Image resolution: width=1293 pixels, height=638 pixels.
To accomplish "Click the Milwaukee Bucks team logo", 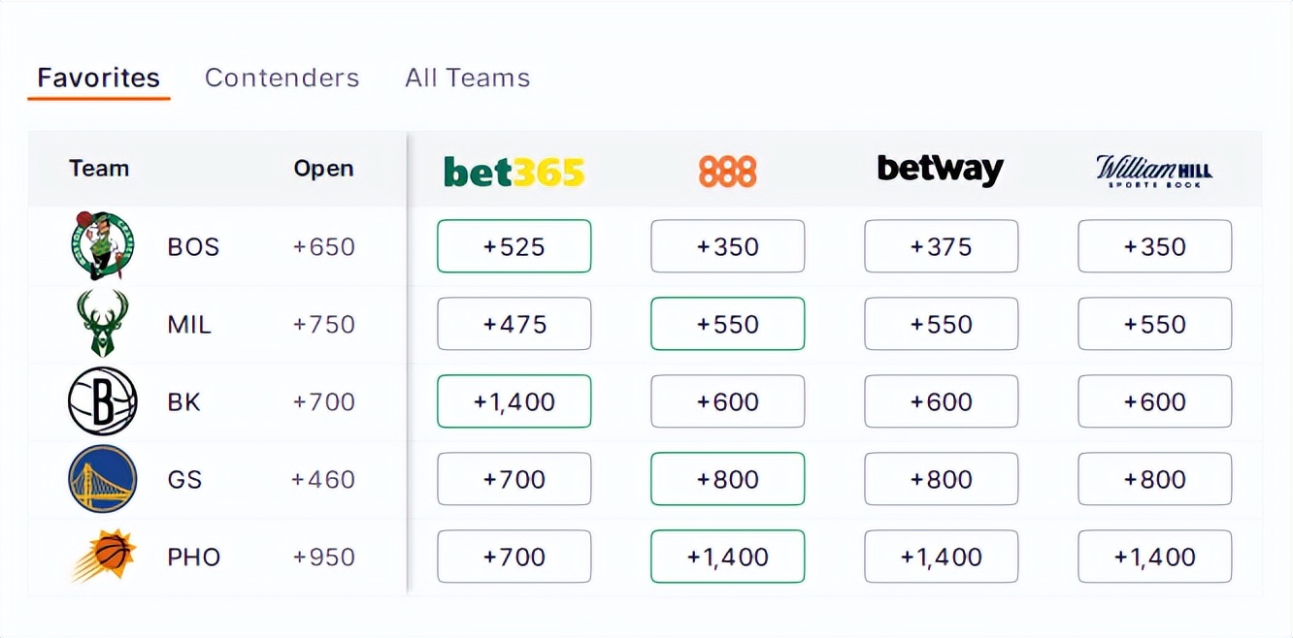I will pos(102,324).
